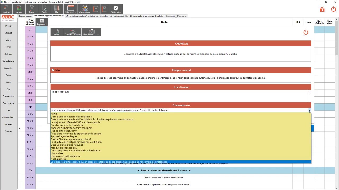The width and height of the screenshot is (339, 190).
Task: Switch to the Sans objet tab
Action: [171, 16]
